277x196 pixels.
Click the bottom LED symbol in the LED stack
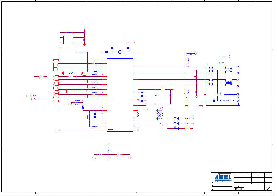click(176, 128)
